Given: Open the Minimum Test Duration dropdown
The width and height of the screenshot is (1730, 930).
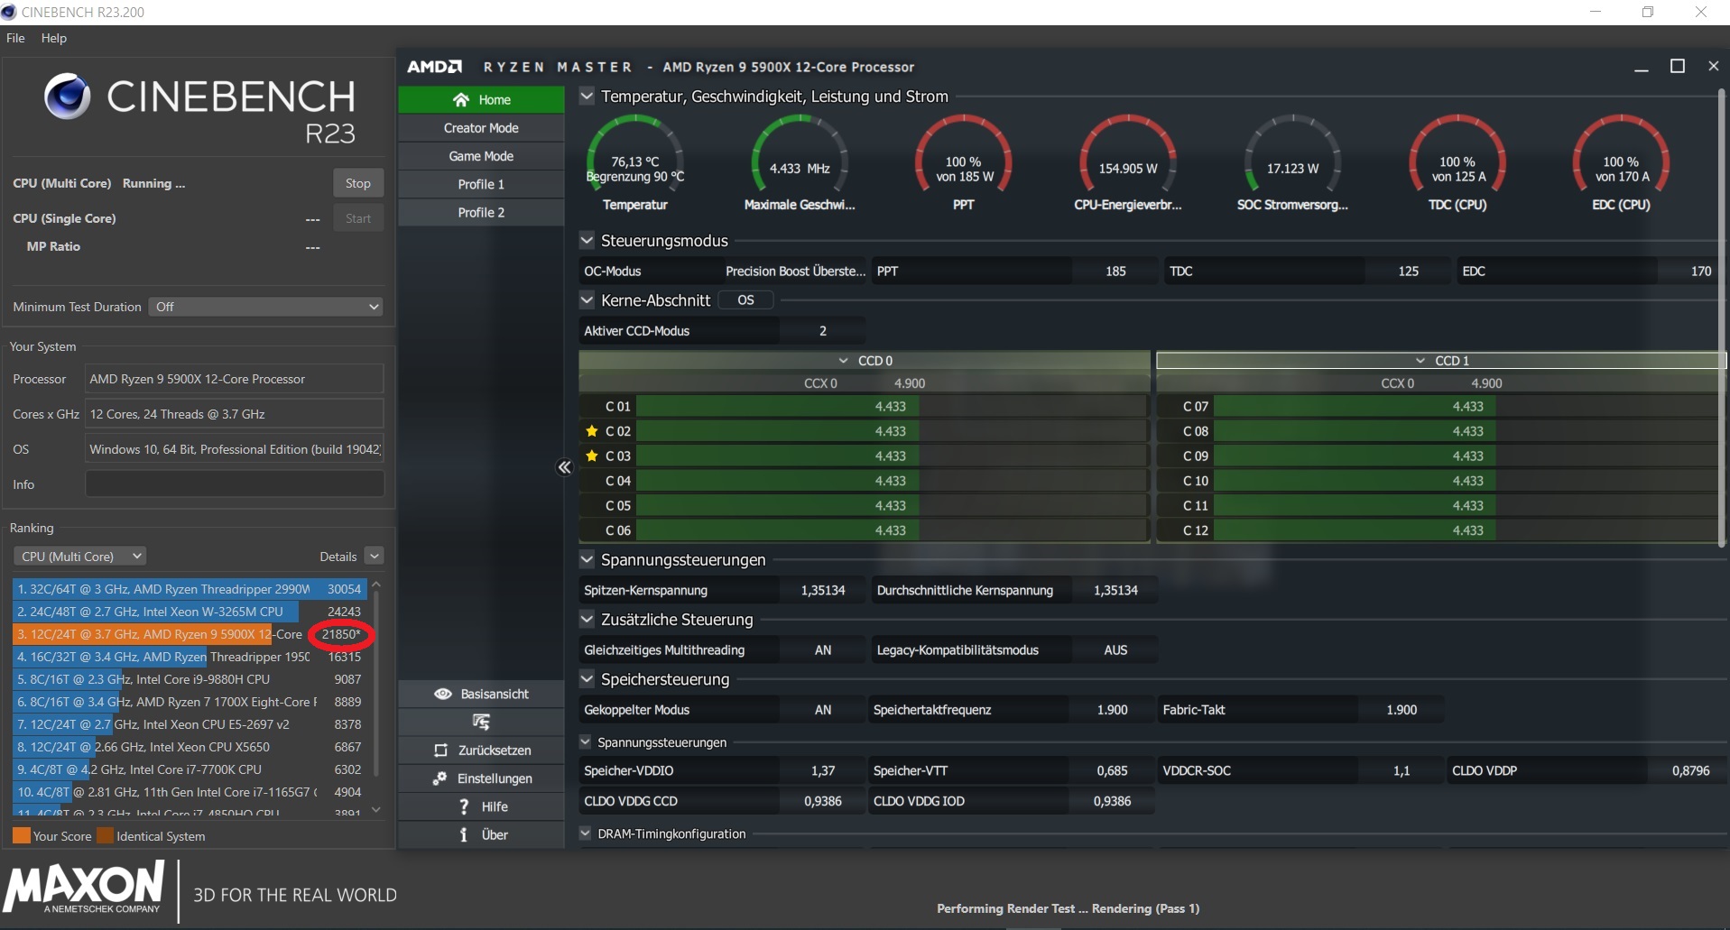Looking at the screenshot, I should [x=265, y=307].
